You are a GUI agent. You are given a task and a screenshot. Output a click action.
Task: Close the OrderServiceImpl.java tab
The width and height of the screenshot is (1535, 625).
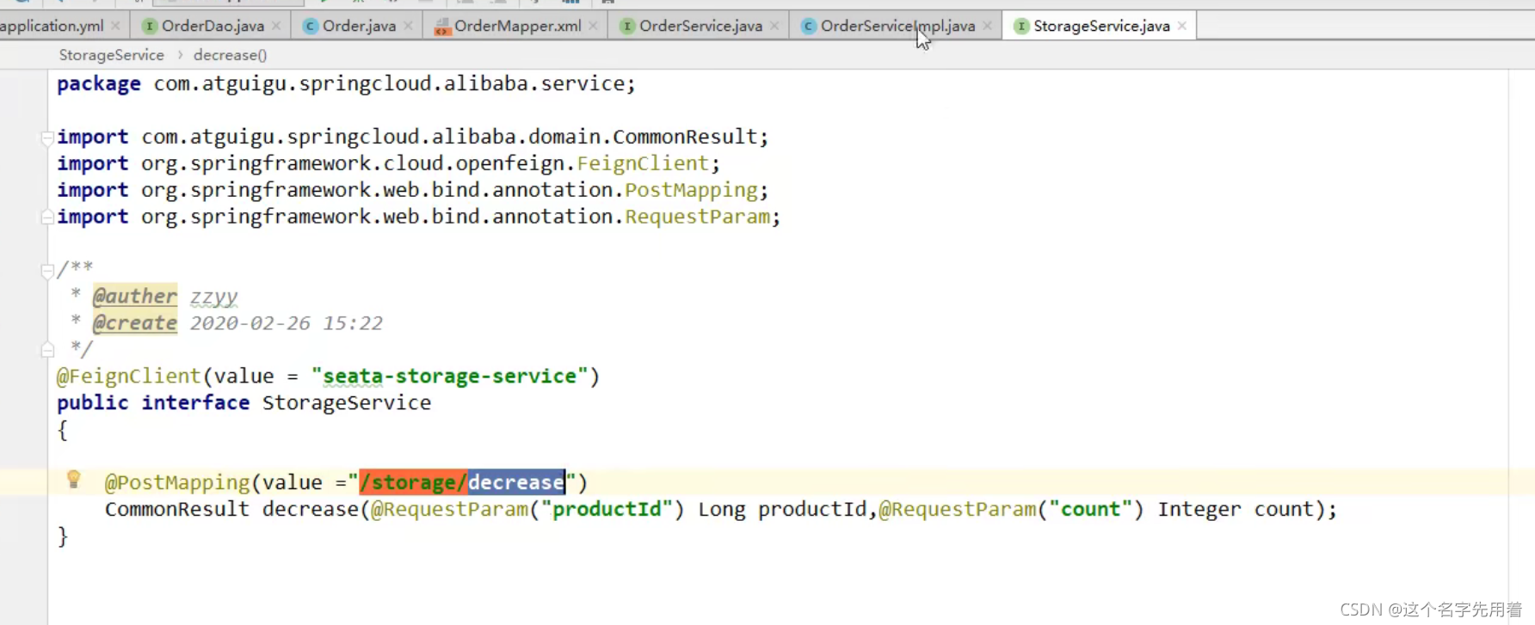987,26
